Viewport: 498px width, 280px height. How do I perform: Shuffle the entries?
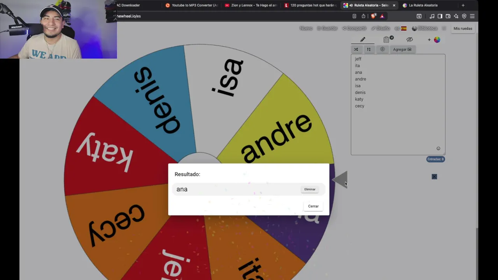click(356, 49)
